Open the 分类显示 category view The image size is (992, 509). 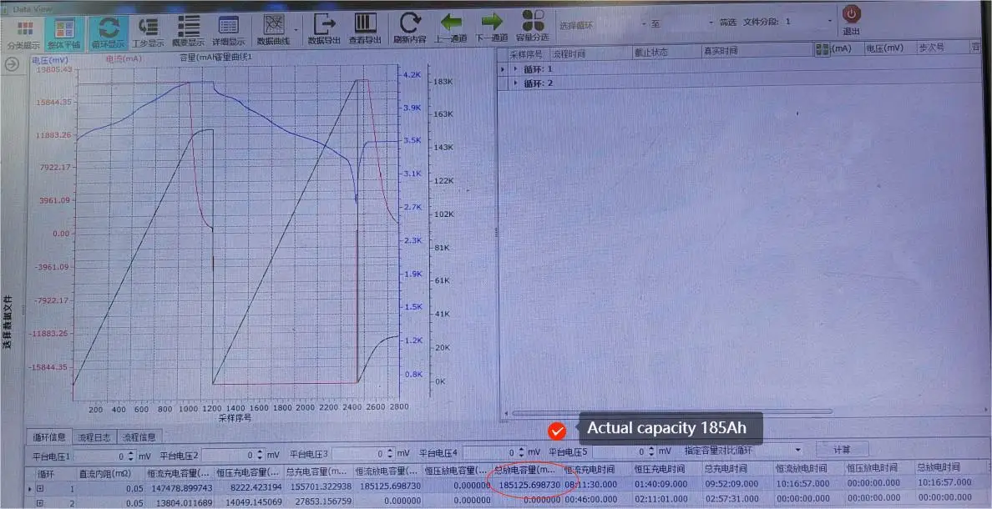[24, 33]
